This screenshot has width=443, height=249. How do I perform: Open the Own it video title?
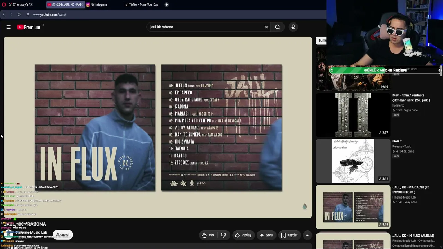[x=397, y=141]
